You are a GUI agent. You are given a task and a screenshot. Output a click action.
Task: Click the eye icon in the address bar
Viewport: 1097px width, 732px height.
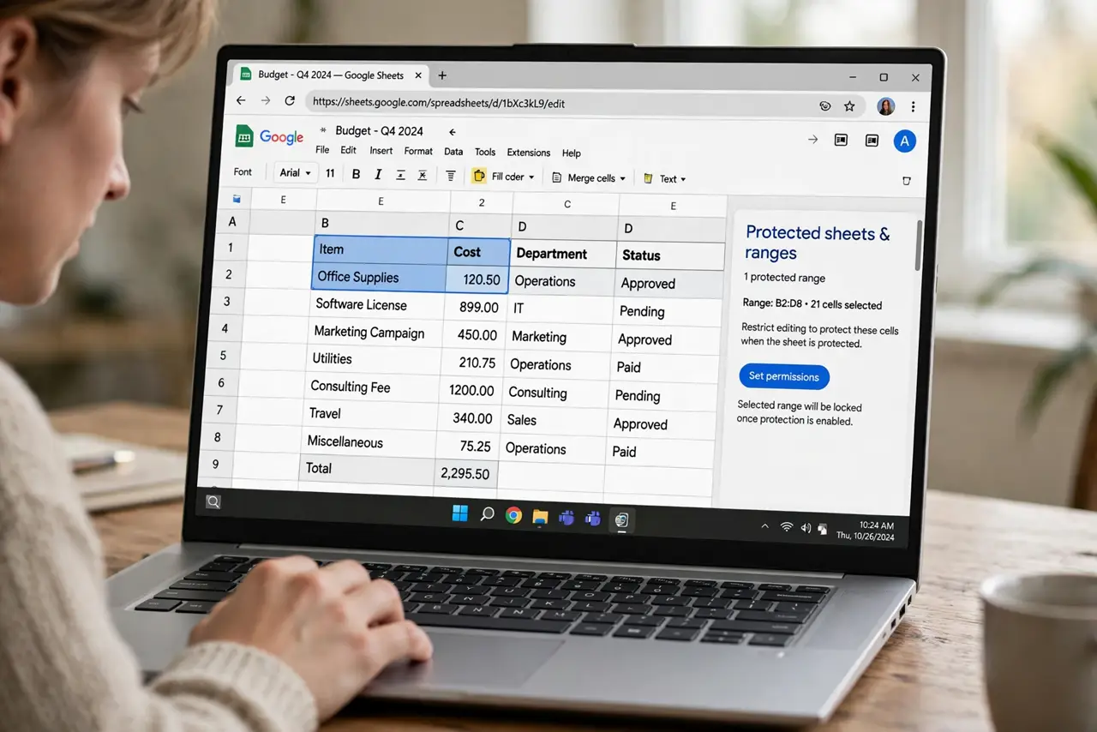[x=824, y=106]
